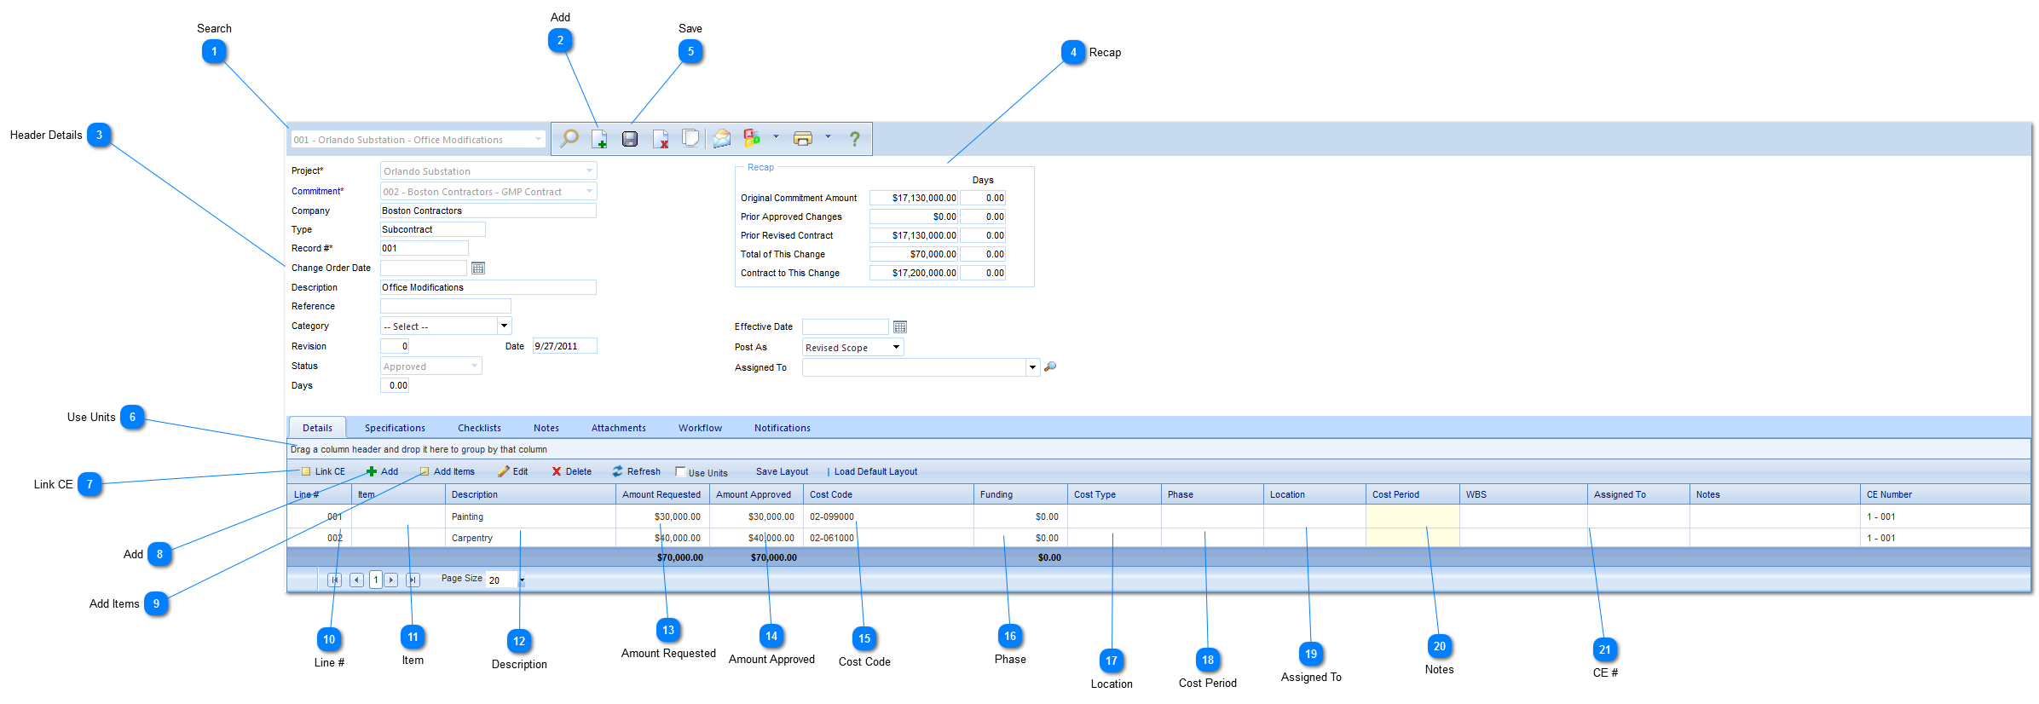Click the colored workflow actions icon
The width and height of the screenshot is (2039, 704).
[x=752, y=138]
